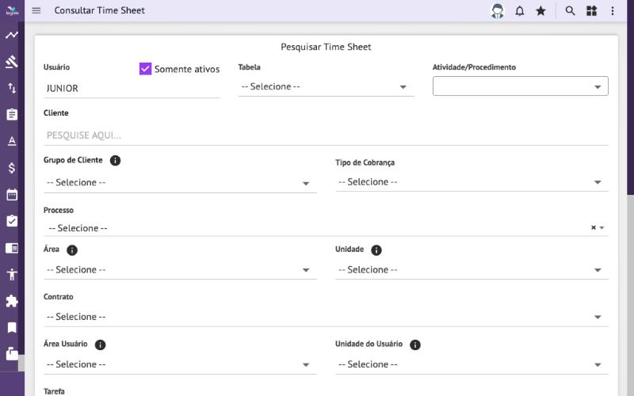Click the page vertical scrollbar

point(630,97)
